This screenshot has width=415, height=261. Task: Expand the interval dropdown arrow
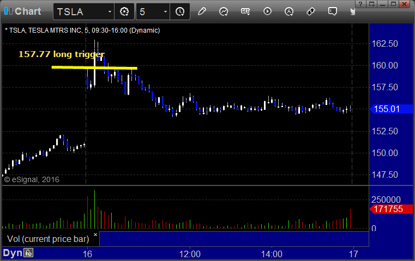[x=165, y=11]
